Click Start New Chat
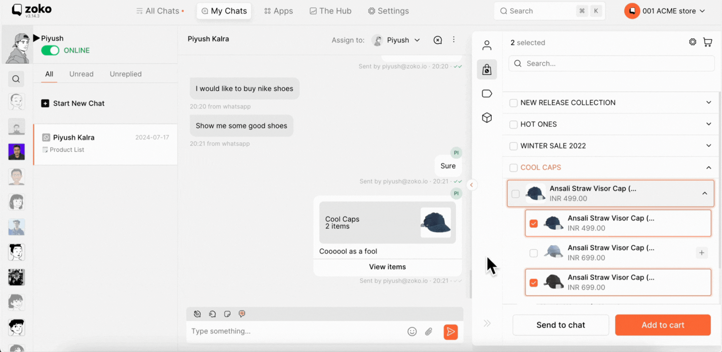The height and width of the screenshot is (352, 722). (73, 103)
